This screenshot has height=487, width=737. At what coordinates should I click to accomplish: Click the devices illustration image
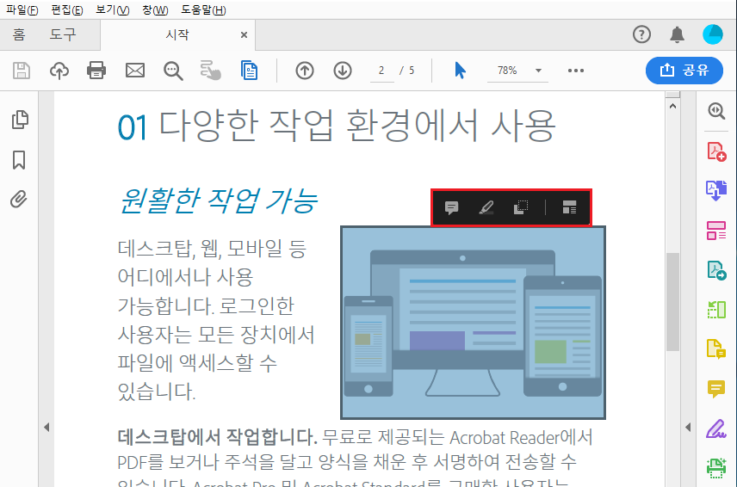click(x=473, y=323)
